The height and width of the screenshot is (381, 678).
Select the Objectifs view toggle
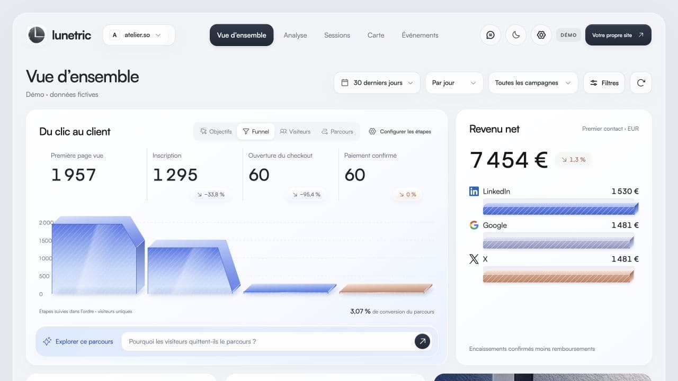[x=216, y=131]
